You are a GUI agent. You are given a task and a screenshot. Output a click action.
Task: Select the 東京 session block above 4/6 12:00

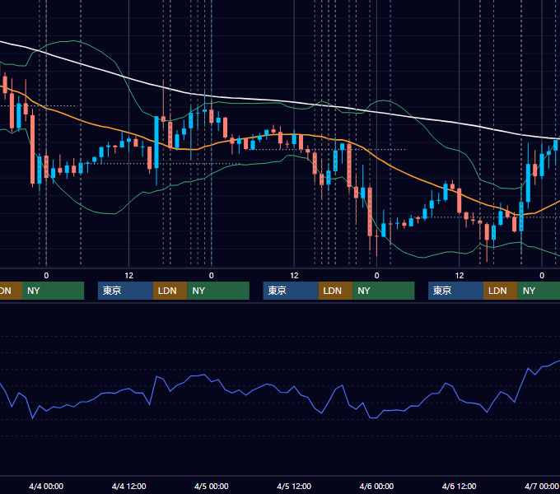pos(455,291)
